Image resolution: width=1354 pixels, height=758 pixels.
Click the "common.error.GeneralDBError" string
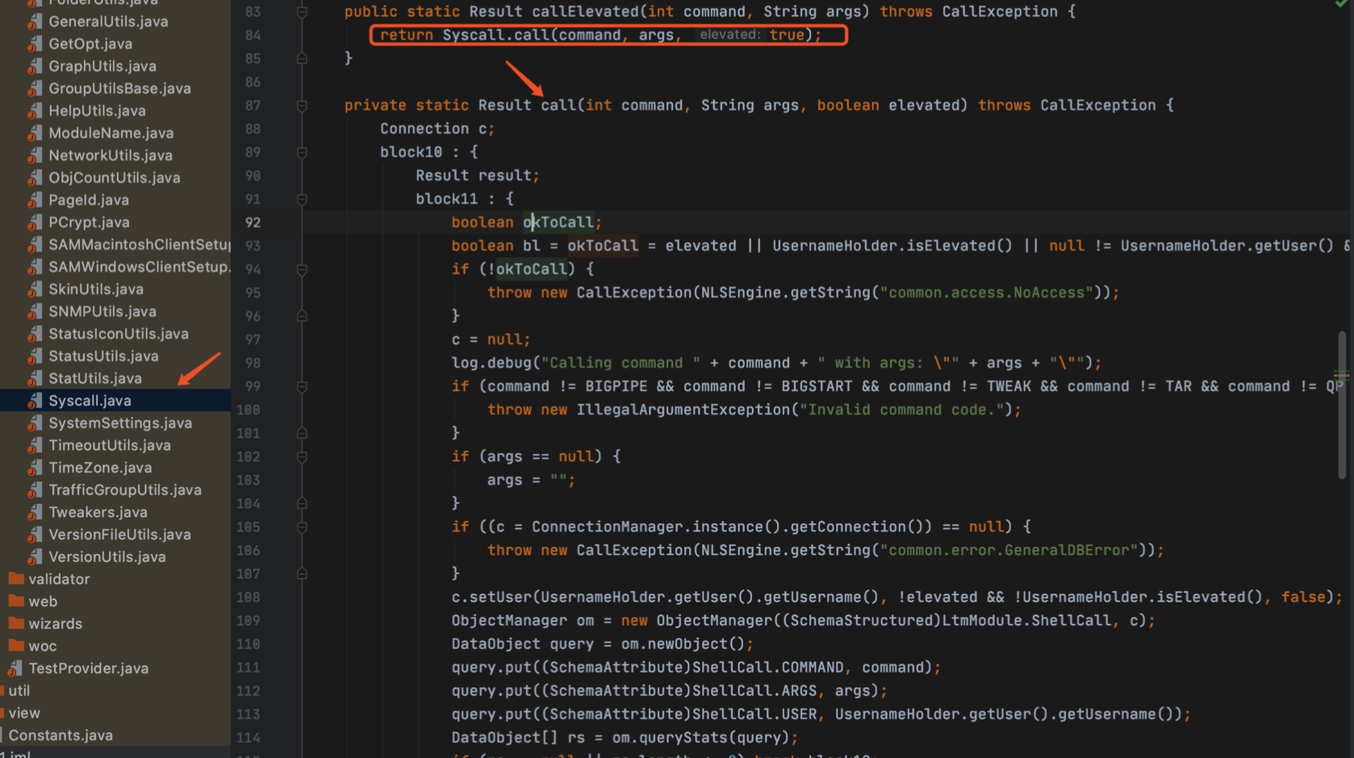1009,551
